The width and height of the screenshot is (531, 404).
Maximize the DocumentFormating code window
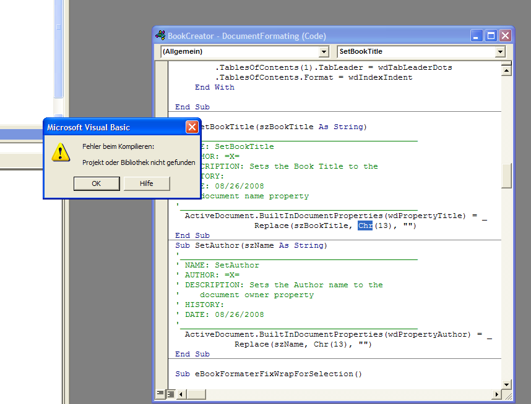(x=491, y=35)
